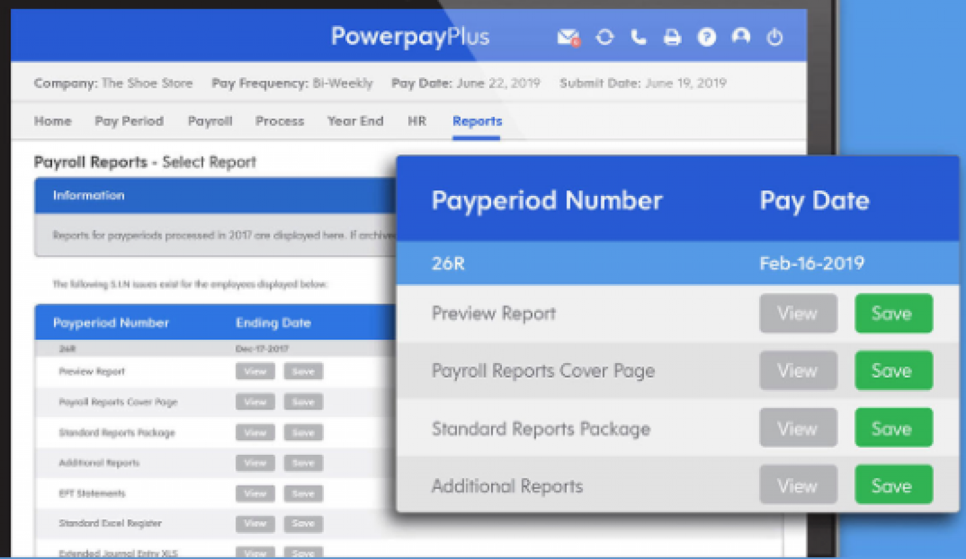This screenshot has height=559, width=966.
Task: Save the Payroll Reports Cover Page
Action: (893, 371)
